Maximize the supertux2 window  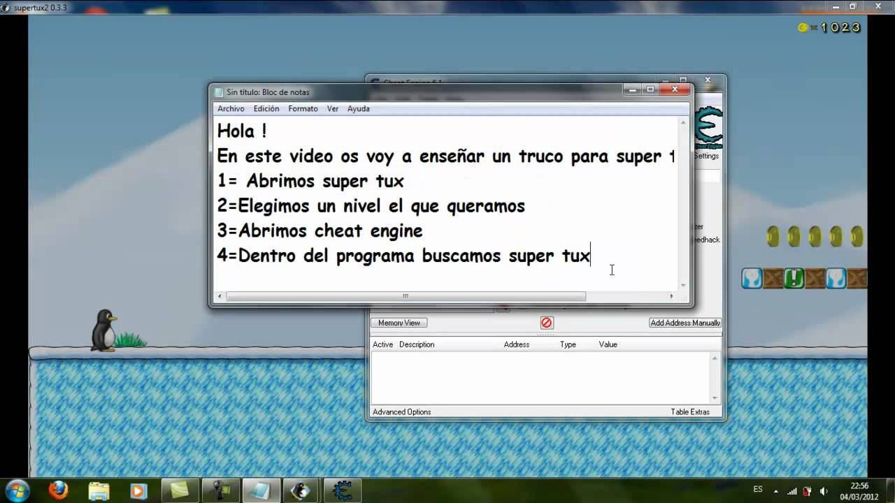click(852, 6)
